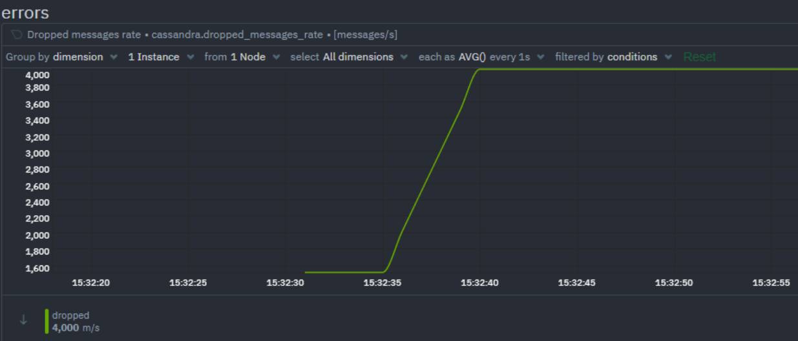Viewport: 798px width, 341px height.
Task: Click the 1,600 y-axis label
Action: point(37,267)
